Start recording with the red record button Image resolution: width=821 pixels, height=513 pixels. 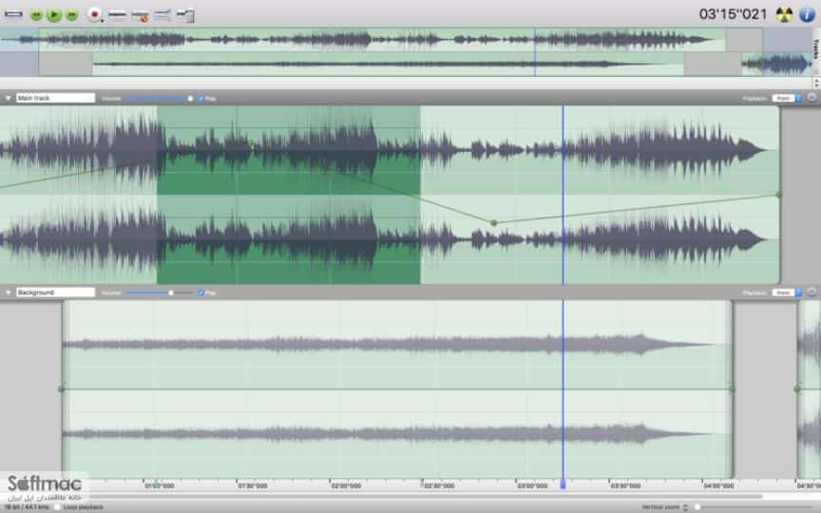click(94, 14)
